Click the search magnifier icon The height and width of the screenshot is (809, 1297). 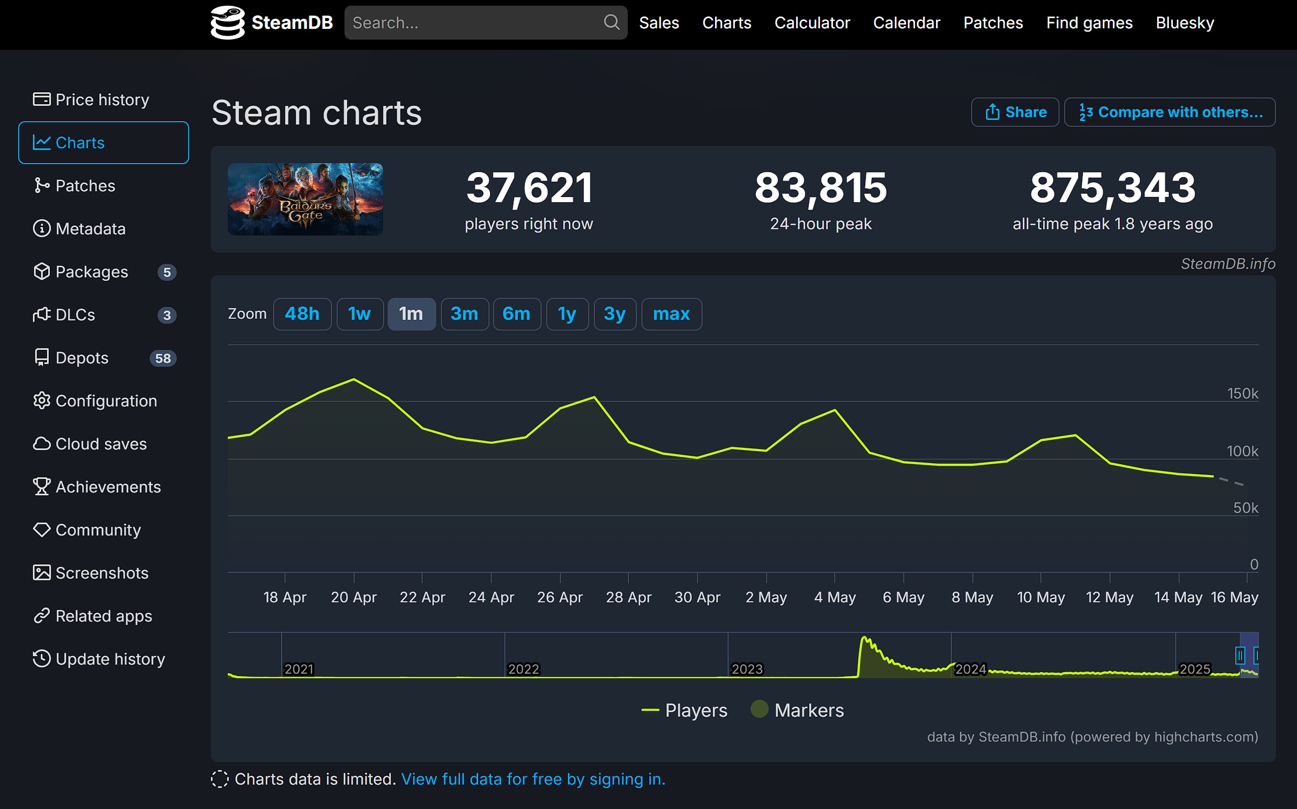pos(611,23)
